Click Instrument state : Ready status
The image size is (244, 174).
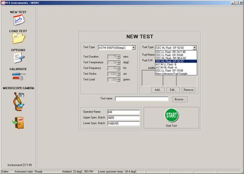tap(29, 171)
